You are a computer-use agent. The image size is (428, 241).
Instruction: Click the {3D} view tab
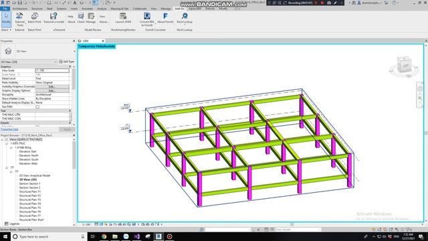pyautogui.click(x=86, y=41)
